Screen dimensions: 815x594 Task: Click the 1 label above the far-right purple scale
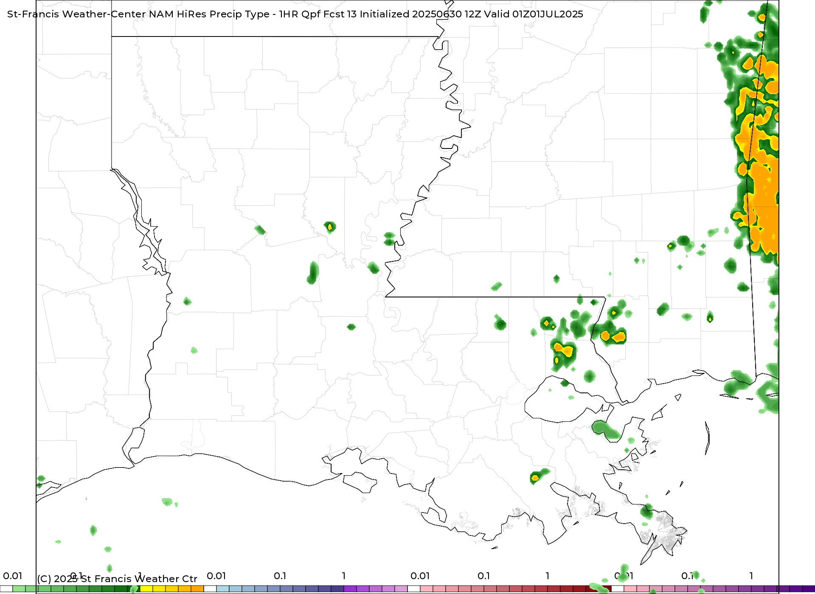click(751, 576)
